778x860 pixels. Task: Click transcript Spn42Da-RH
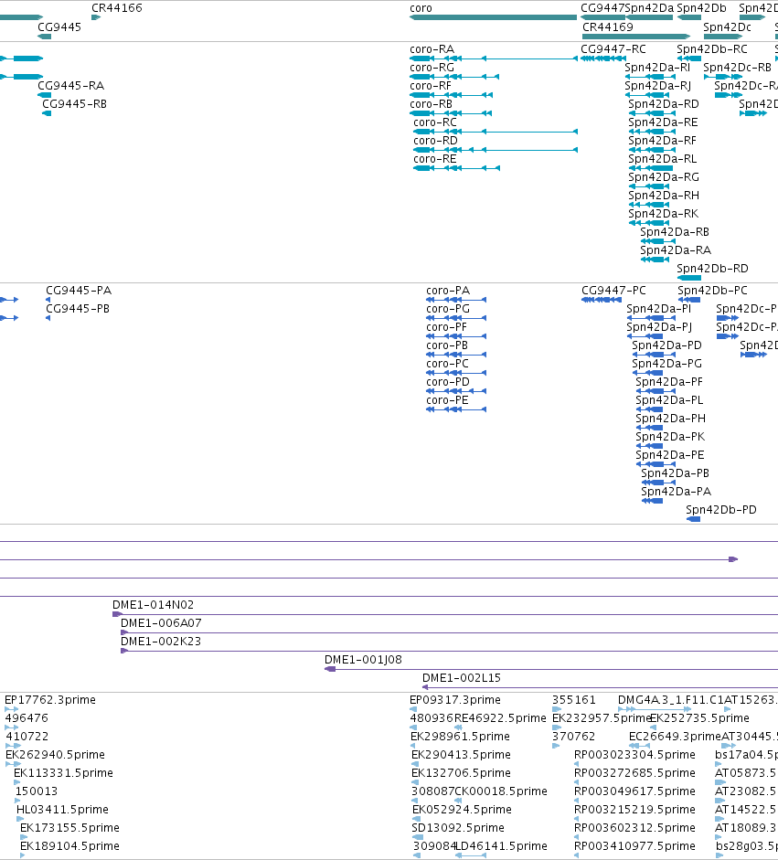pos(664,196)
